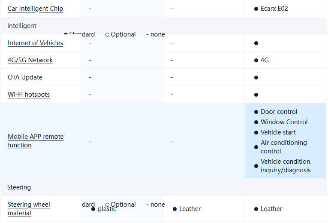Click the 4G network value
Screen dimensions: 328x223
point(265,60)
